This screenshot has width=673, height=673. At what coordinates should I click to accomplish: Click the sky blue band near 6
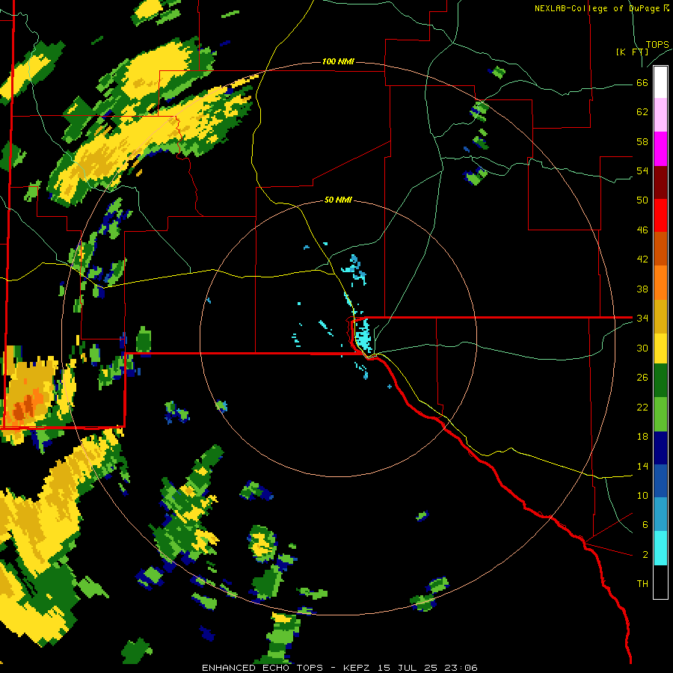point(660,514)
